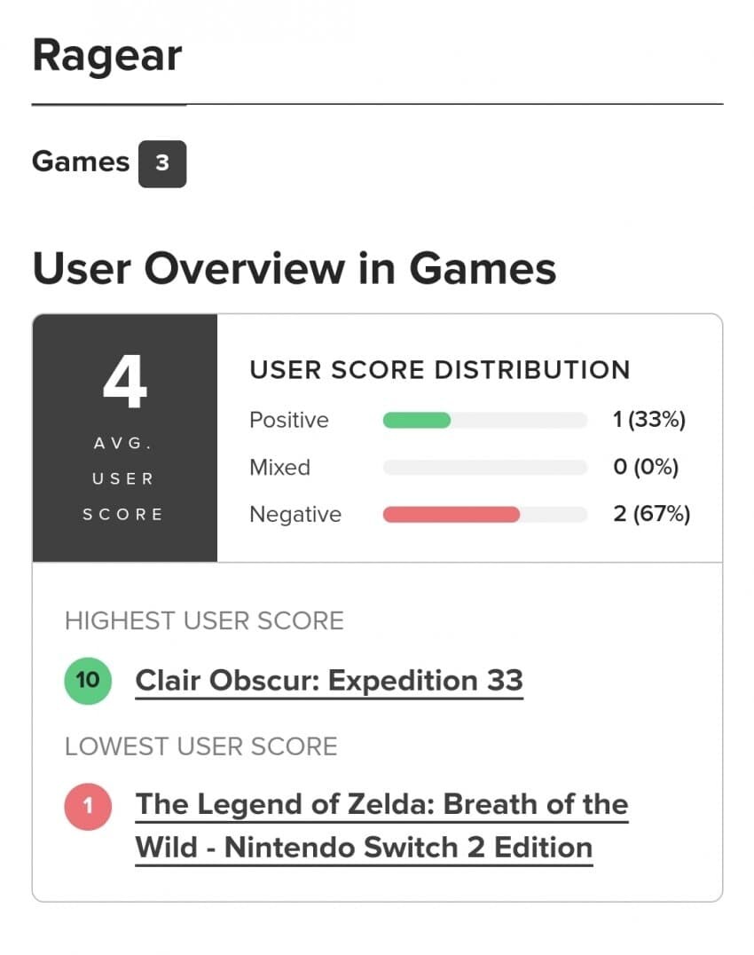Click the Highest User Score label
The width and height of the screenshot is (754, 955).
coord(204,620)
